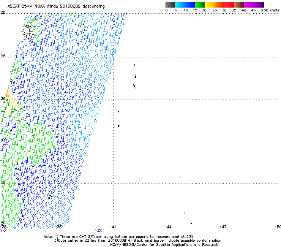This screenshot has height=247, width=281.
Task: Click the latitude '26' axis label
Action: pyautogui.click(x=3, y=99)
